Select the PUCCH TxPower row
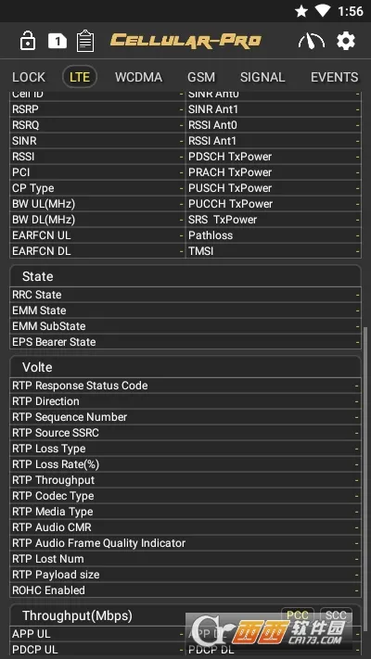Viewport: 371px width, 659px height. [274, 204]
